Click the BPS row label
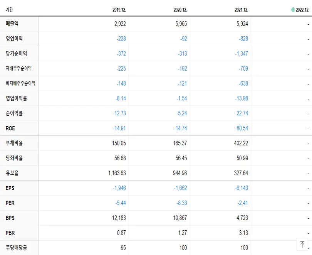Image resolution: width=312 pixels, height=255 pixels. click(x=10, y=218)
